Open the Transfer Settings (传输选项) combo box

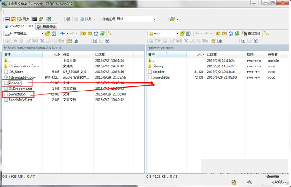click(136, 19)
